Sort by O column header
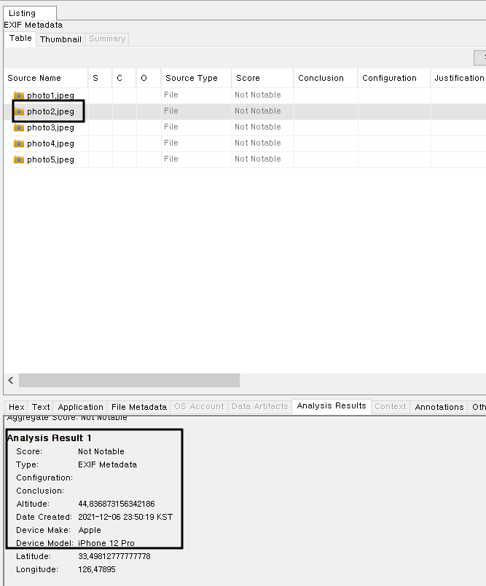 (x=148, y=78)
